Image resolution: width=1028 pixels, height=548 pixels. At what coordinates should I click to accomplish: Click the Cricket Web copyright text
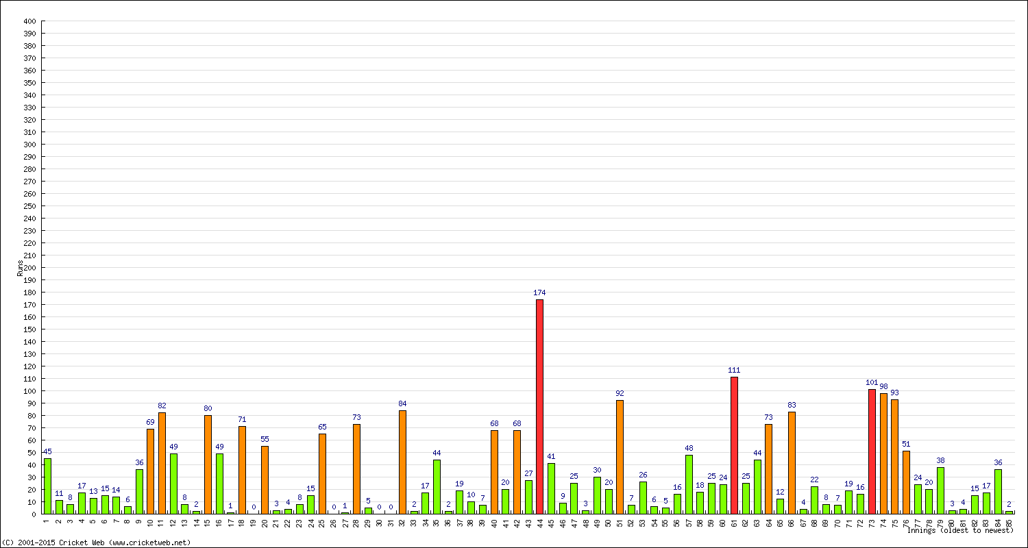point(96,542)
